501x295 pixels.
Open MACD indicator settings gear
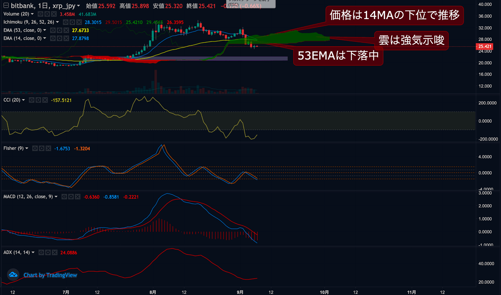pos(71,197)
